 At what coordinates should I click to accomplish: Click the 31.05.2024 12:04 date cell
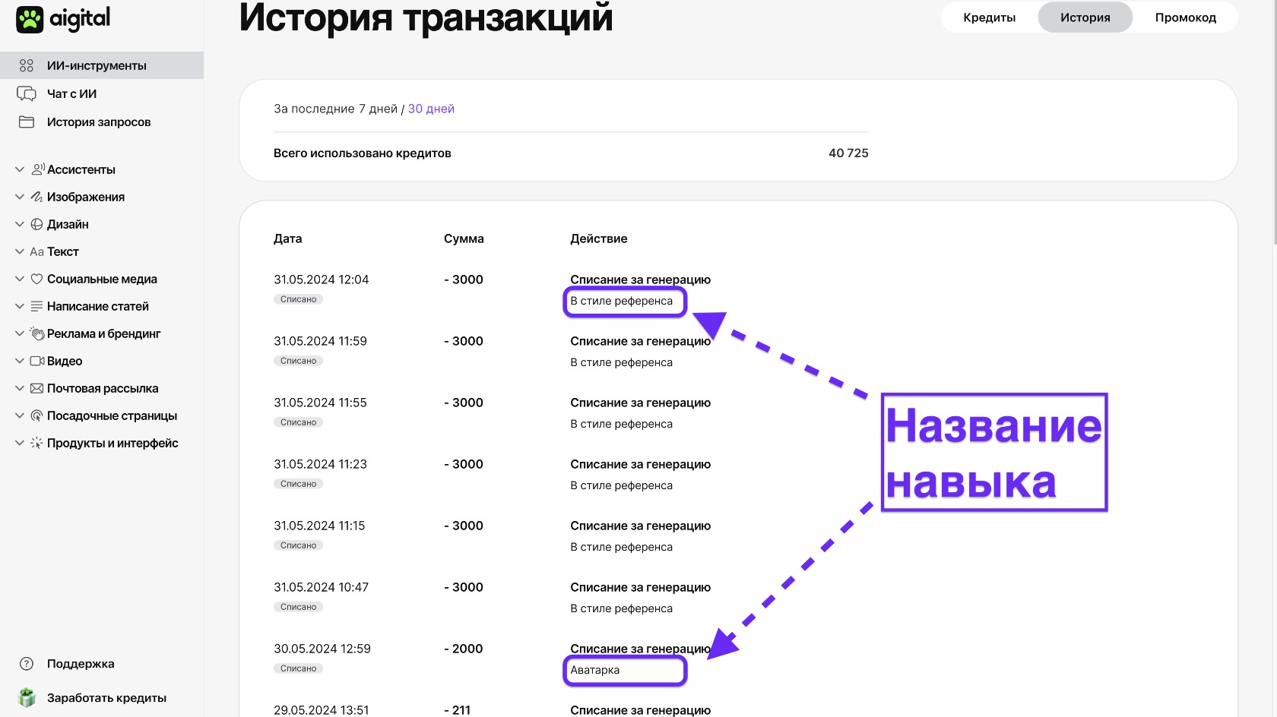tap(321, 280)
